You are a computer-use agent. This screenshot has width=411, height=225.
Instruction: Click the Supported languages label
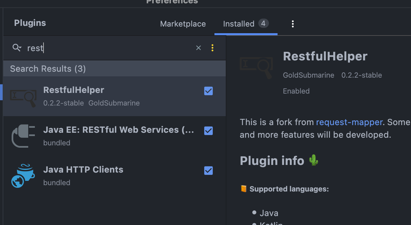(x=289, y=189)
